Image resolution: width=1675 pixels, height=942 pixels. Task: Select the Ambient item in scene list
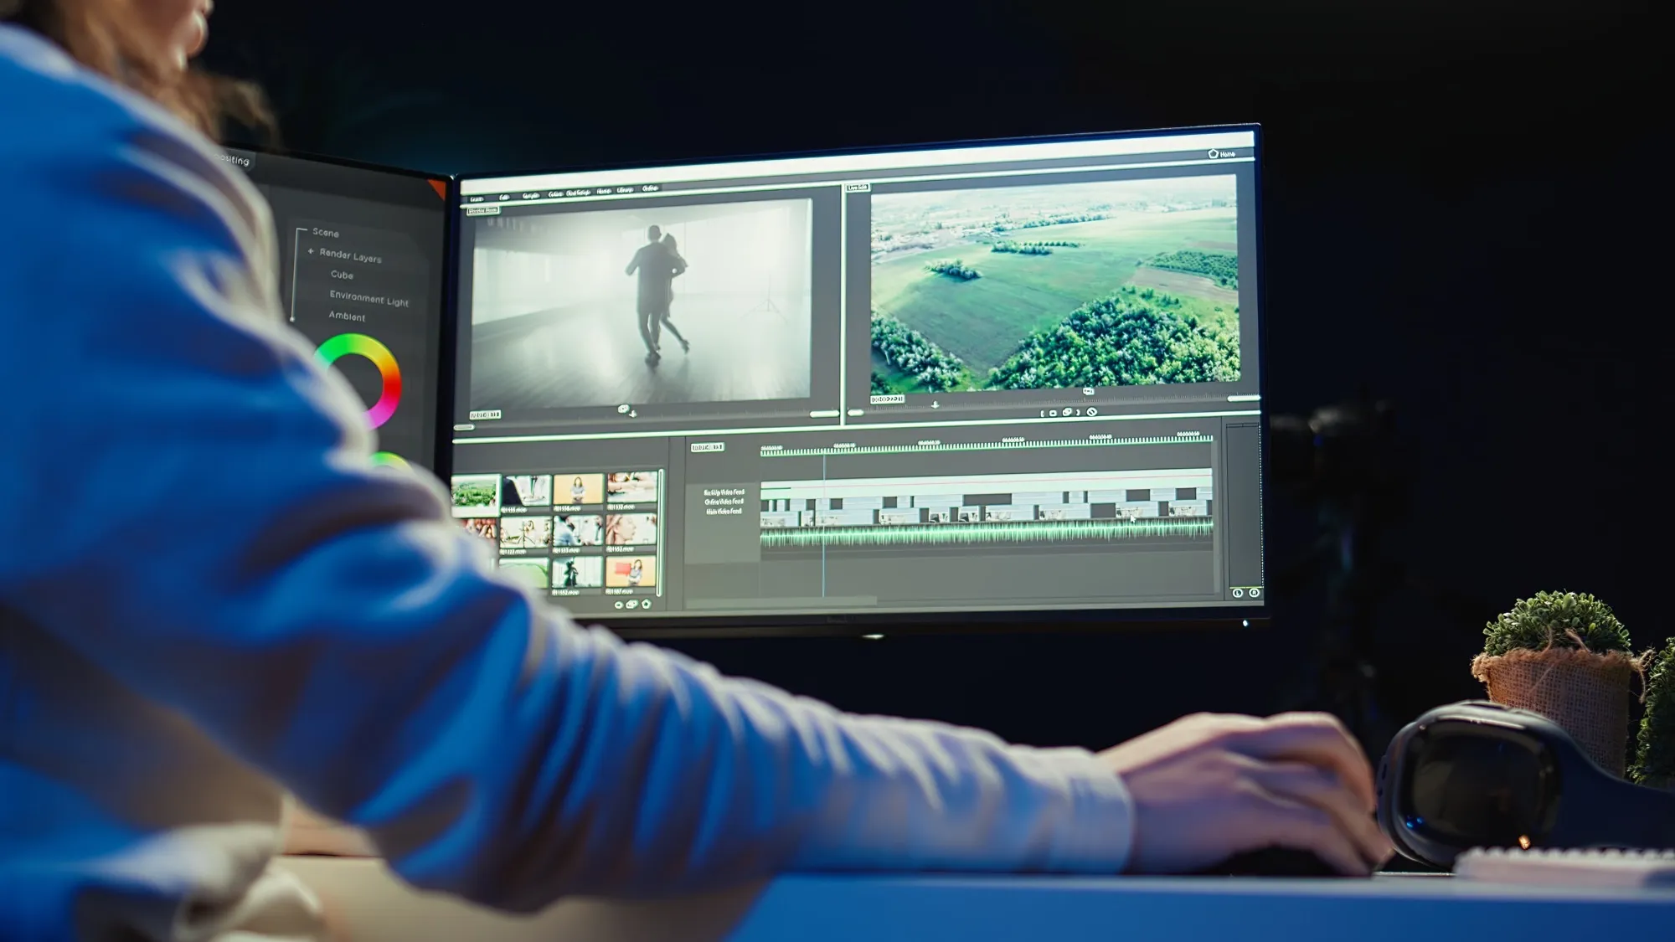pos(347,317)
